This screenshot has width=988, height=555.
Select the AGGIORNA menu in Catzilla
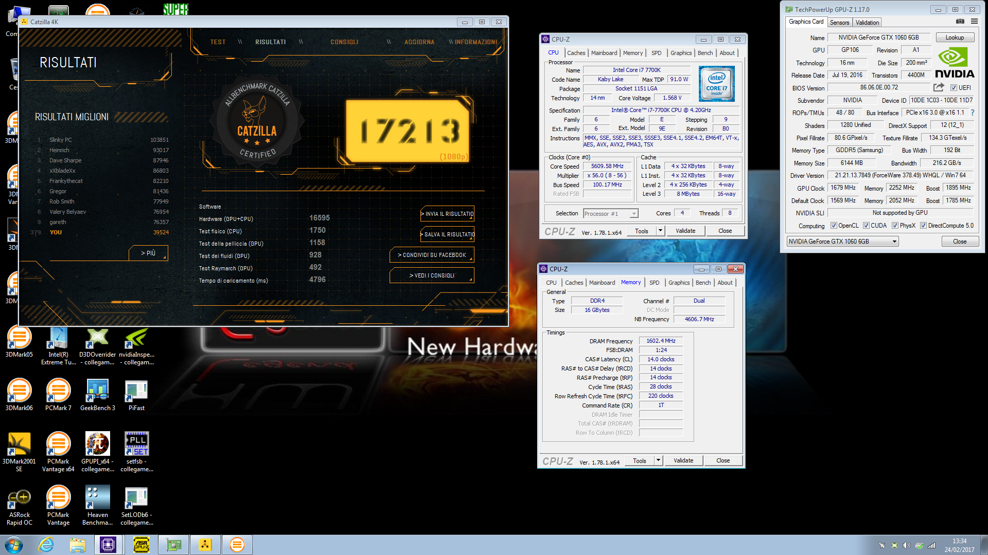(419, 42)
